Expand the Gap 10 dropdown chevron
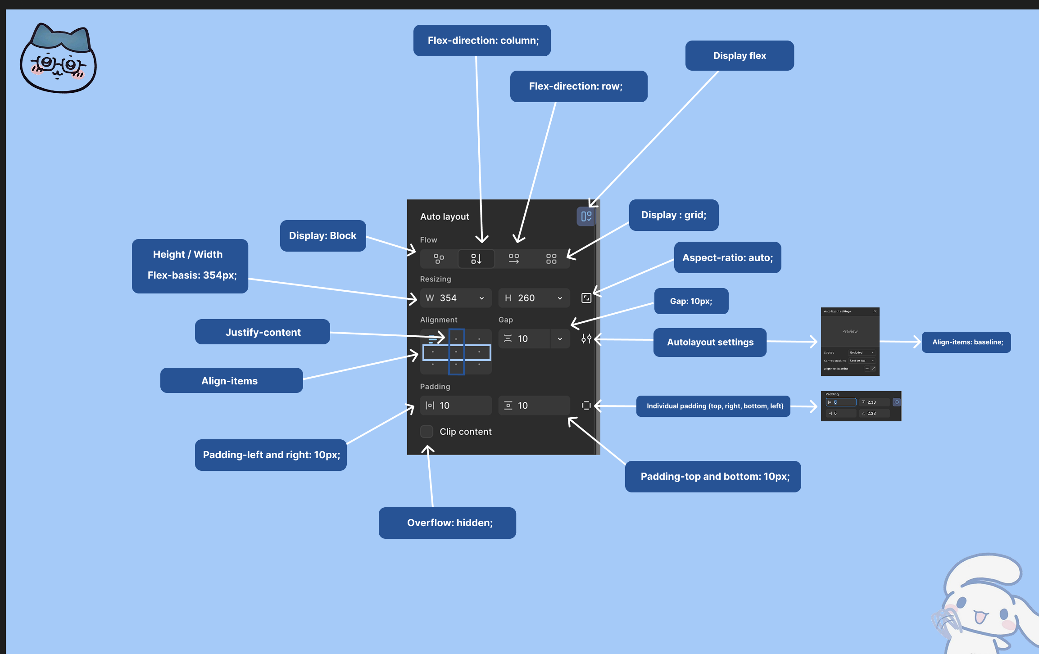Screen dimensions: 1039x654 tap(560, 339)
